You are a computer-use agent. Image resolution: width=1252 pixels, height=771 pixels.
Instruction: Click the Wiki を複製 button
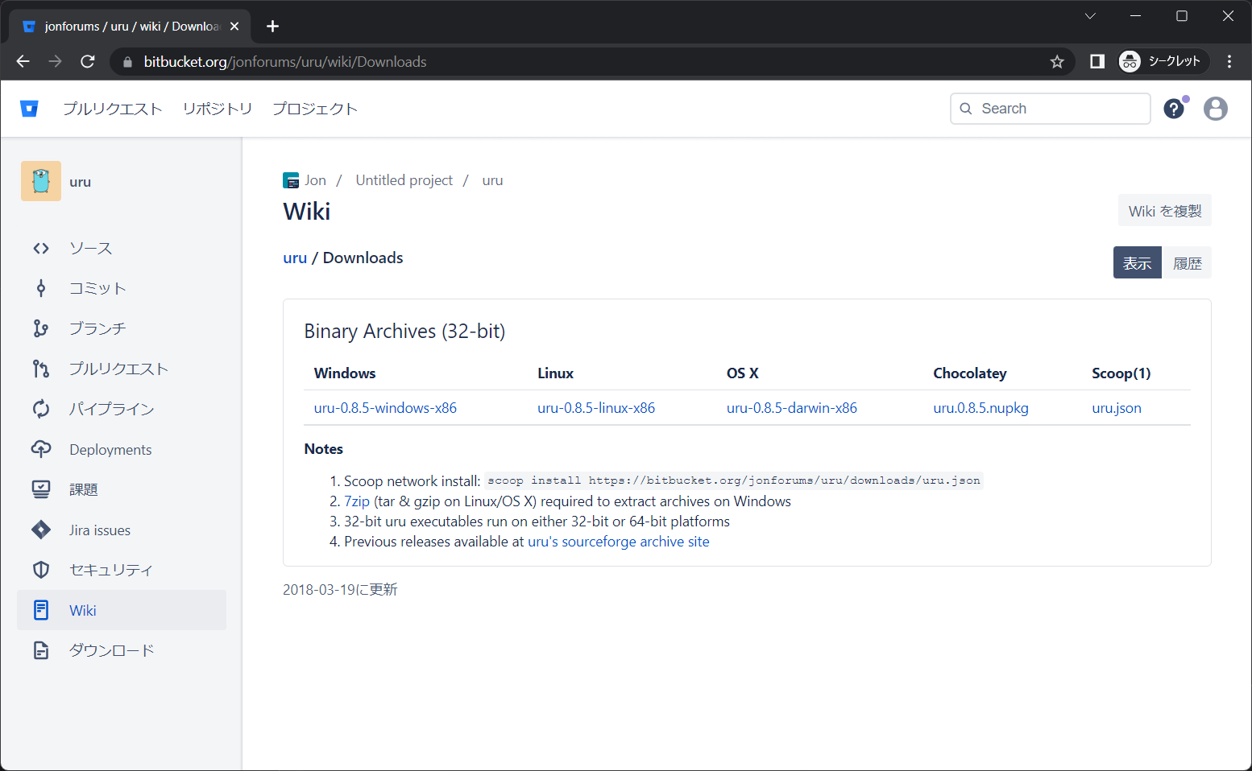(x=1164, y=210)
